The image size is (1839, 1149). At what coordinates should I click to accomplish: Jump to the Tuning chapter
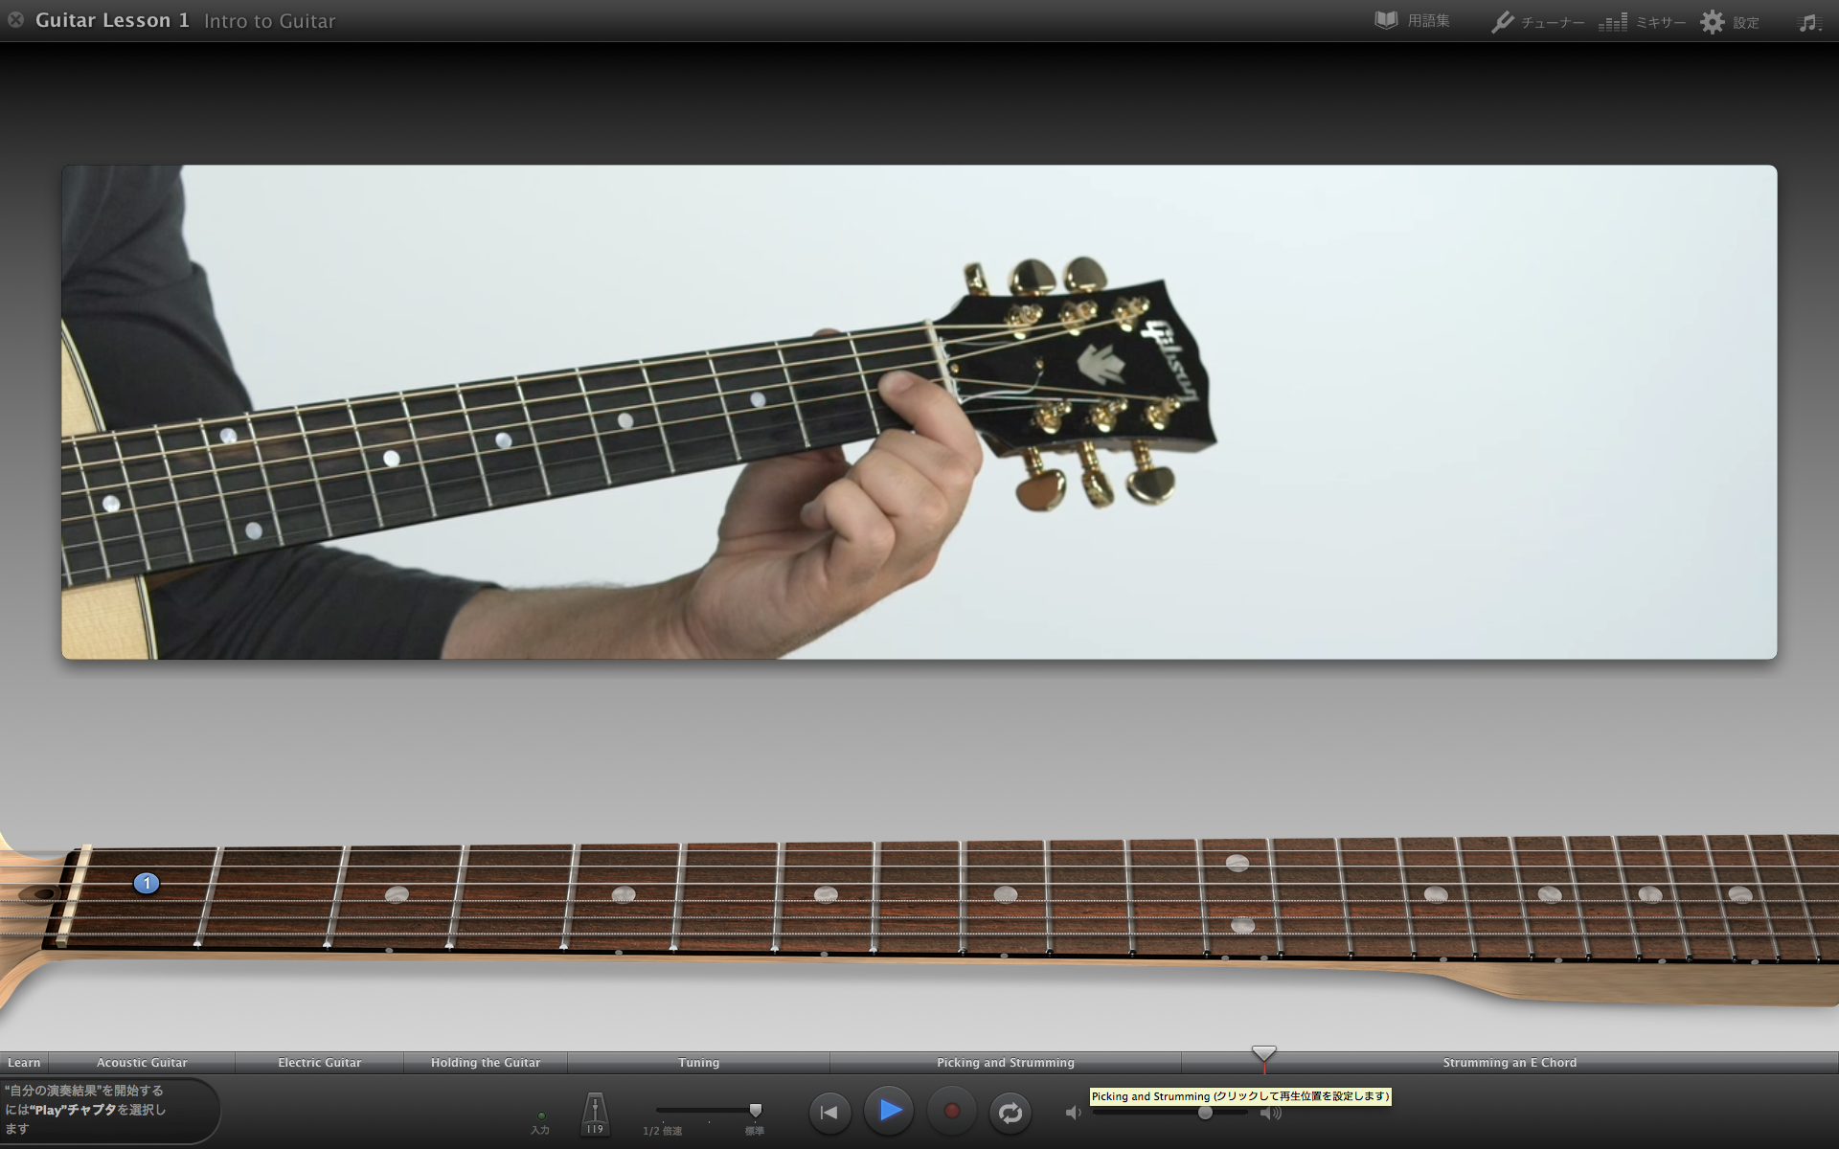(698, 1062)
